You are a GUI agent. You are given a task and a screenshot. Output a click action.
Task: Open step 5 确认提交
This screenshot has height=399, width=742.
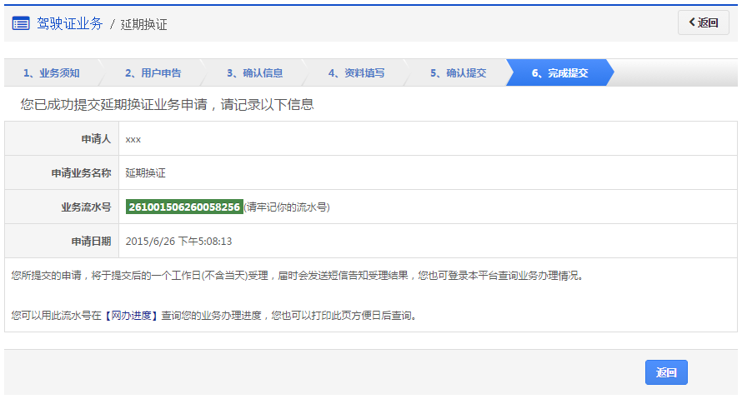[x=458, y=73]
